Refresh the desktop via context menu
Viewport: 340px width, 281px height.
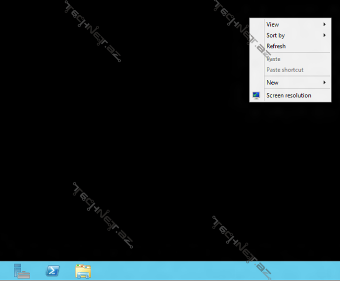pos(276,46)
